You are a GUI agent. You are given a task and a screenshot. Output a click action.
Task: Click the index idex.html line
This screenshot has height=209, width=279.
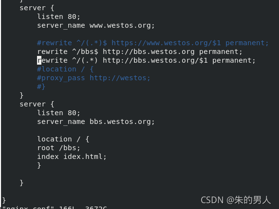pyautogui.click(x=72, y=157)
